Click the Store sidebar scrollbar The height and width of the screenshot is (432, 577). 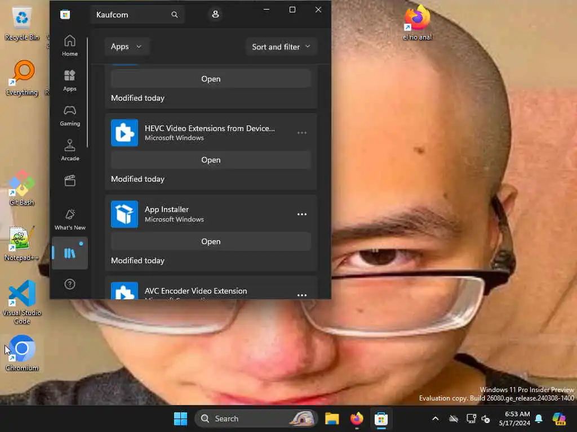tap(87, 92)
